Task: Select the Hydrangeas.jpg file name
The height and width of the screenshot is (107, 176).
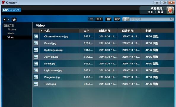Action: [x=53, y=50]
